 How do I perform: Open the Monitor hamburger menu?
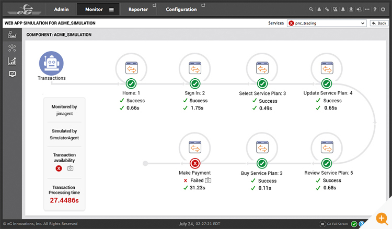[x=111, y=9]
